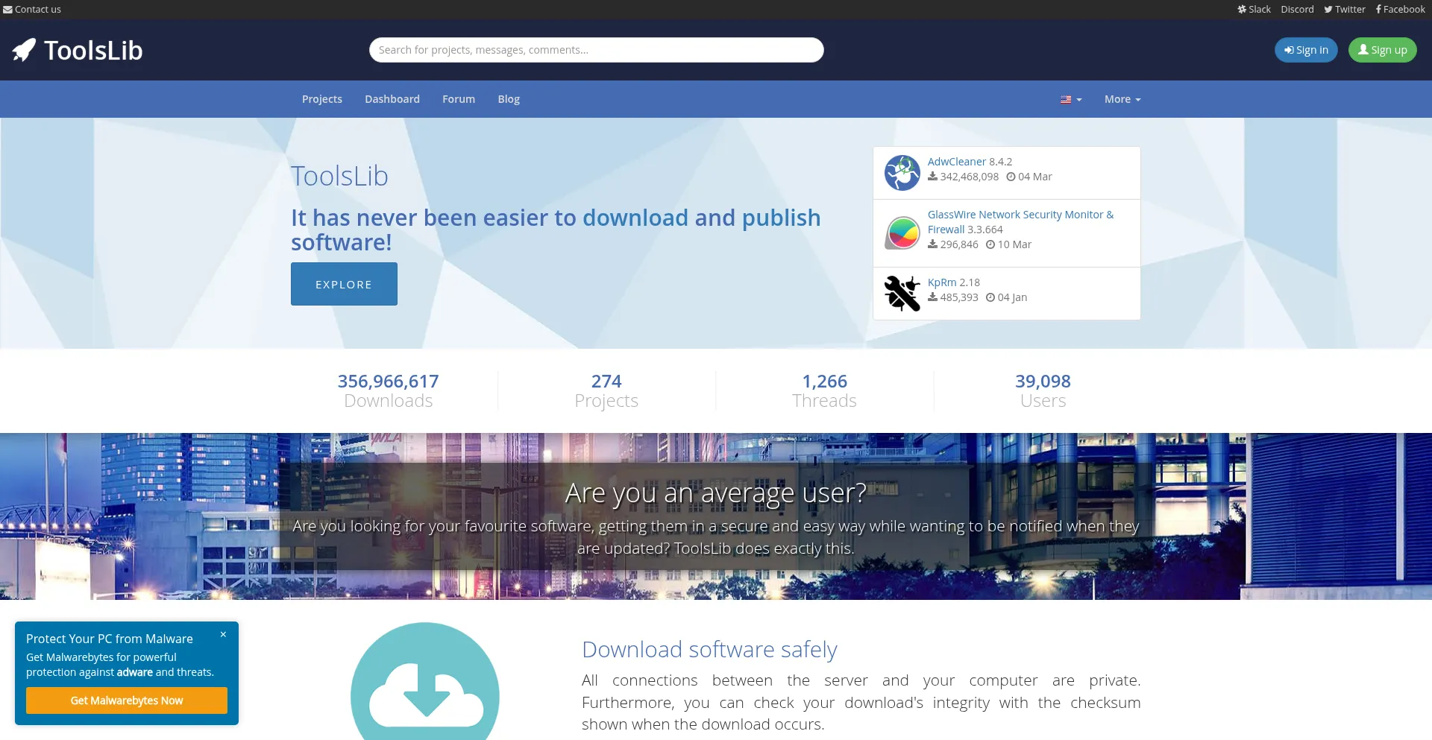Click the 356,966,617 Downloads statistic

[x=389, y=391]
